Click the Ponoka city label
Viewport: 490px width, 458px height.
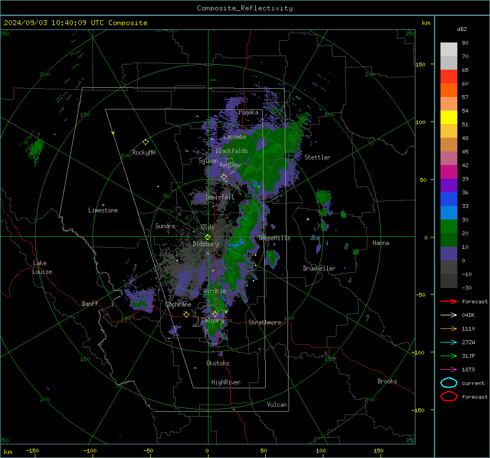click(248, 113)
